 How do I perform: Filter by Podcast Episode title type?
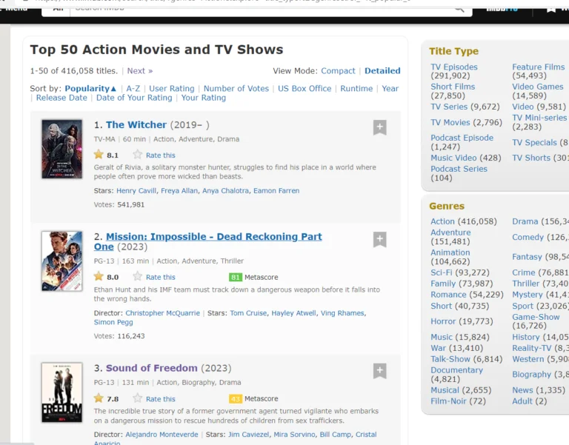(462, 138)
